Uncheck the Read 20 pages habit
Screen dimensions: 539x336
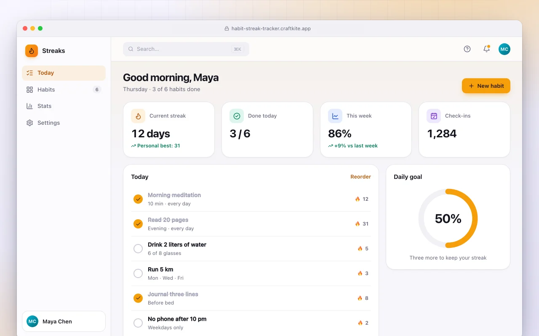(138, 224)
